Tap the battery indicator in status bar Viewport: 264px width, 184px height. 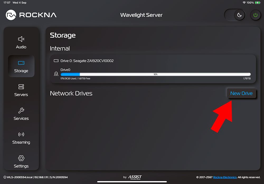tap(258, 3)
